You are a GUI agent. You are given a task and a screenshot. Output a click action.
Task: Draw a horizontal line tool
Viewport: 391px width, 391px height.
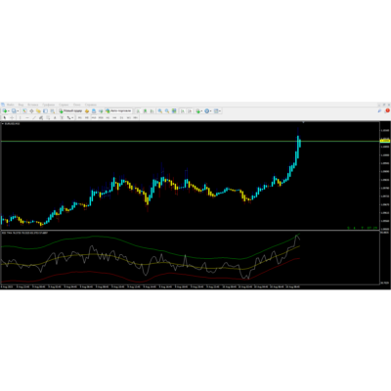pos(27,117)
